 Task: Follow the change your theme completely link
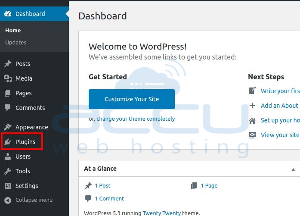point(136,119)
